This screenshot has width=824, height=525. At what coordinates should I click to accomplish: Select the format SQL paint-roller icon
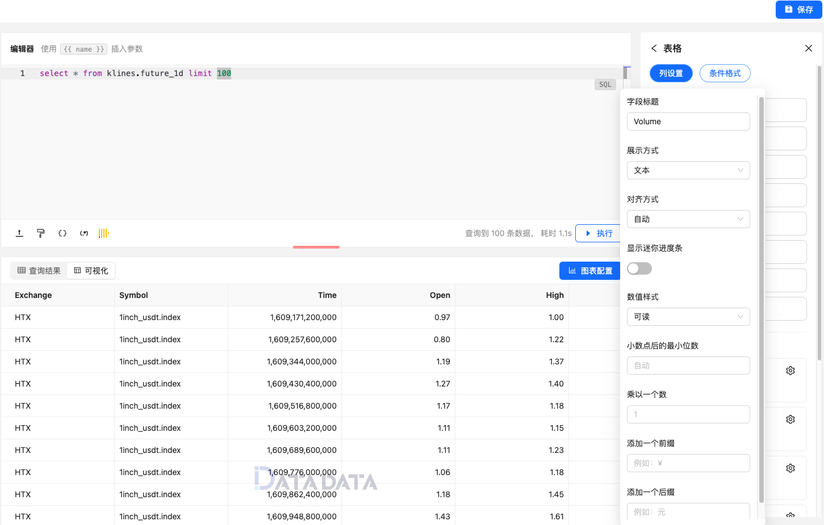(40, 233)
